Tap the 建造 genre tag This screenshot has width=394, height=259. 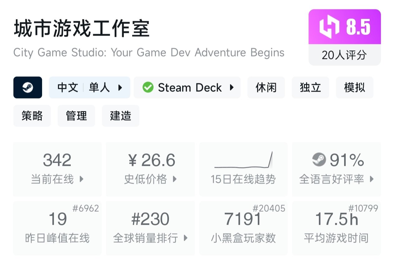click(x=121, y=116)
